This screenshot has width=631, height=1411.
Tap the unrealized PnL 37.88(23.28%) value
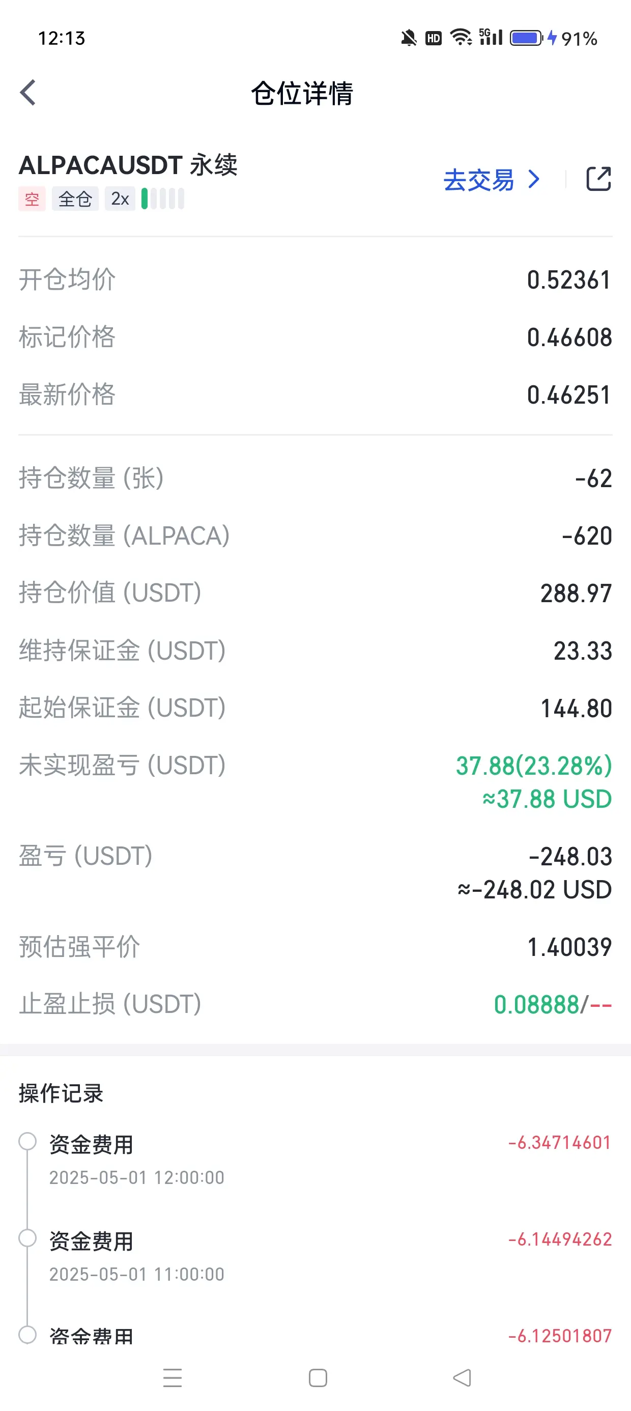(x=533, y=766)
